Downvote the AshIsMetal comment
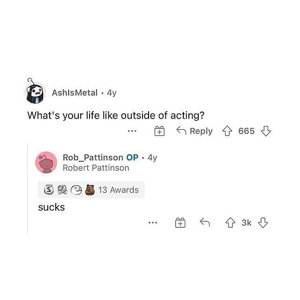The image size is (300, 300). (x=266, y=131)
